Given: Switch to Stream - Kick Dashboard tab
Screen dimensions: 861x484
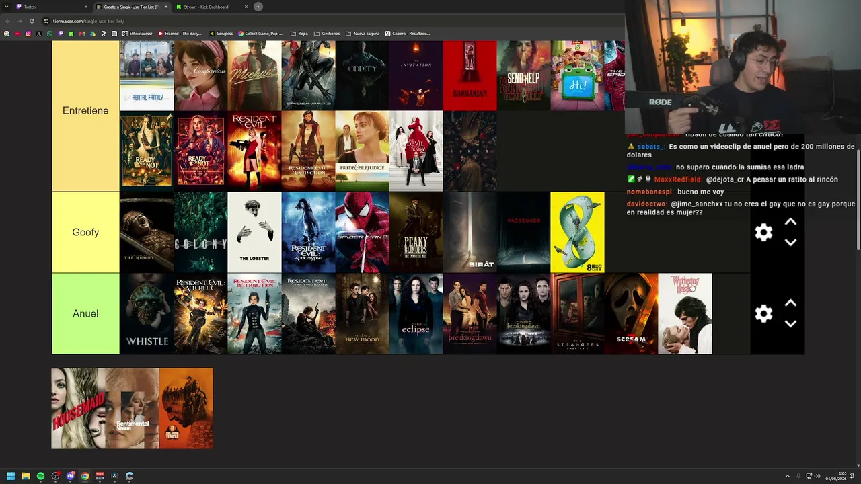Looking at the screenshot, I should pyautogui.click(x=211, y=7).
